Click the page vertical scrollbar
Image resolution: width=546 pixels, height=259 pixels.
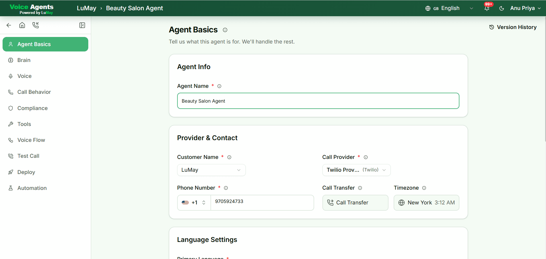[545, 80]
